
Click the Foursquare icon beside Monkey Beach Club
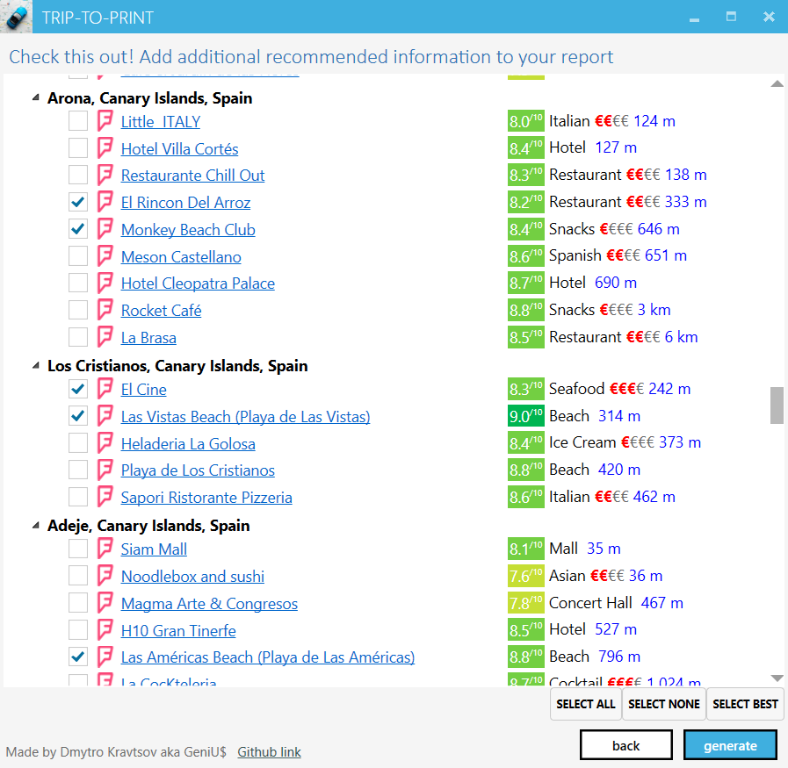coord(105,229)
